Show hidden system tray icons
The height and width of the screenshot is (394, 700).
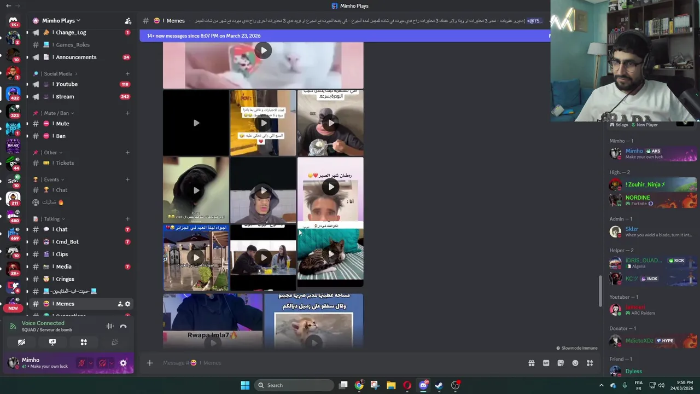[601, 385]
